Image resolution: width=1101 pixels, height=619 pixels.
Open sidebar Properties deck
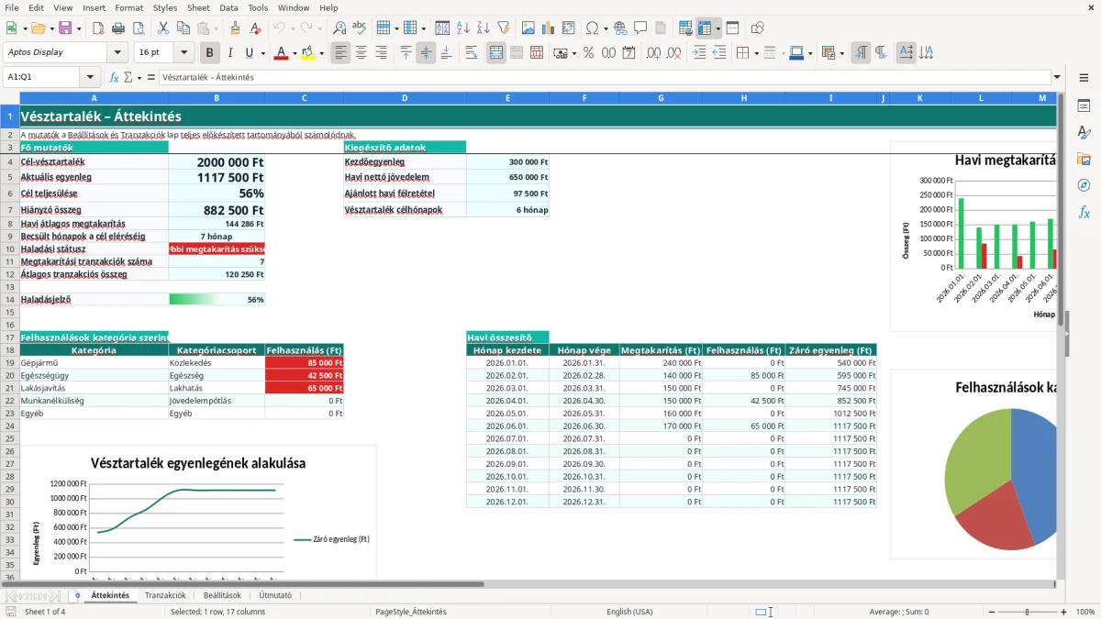[1084, 105]
